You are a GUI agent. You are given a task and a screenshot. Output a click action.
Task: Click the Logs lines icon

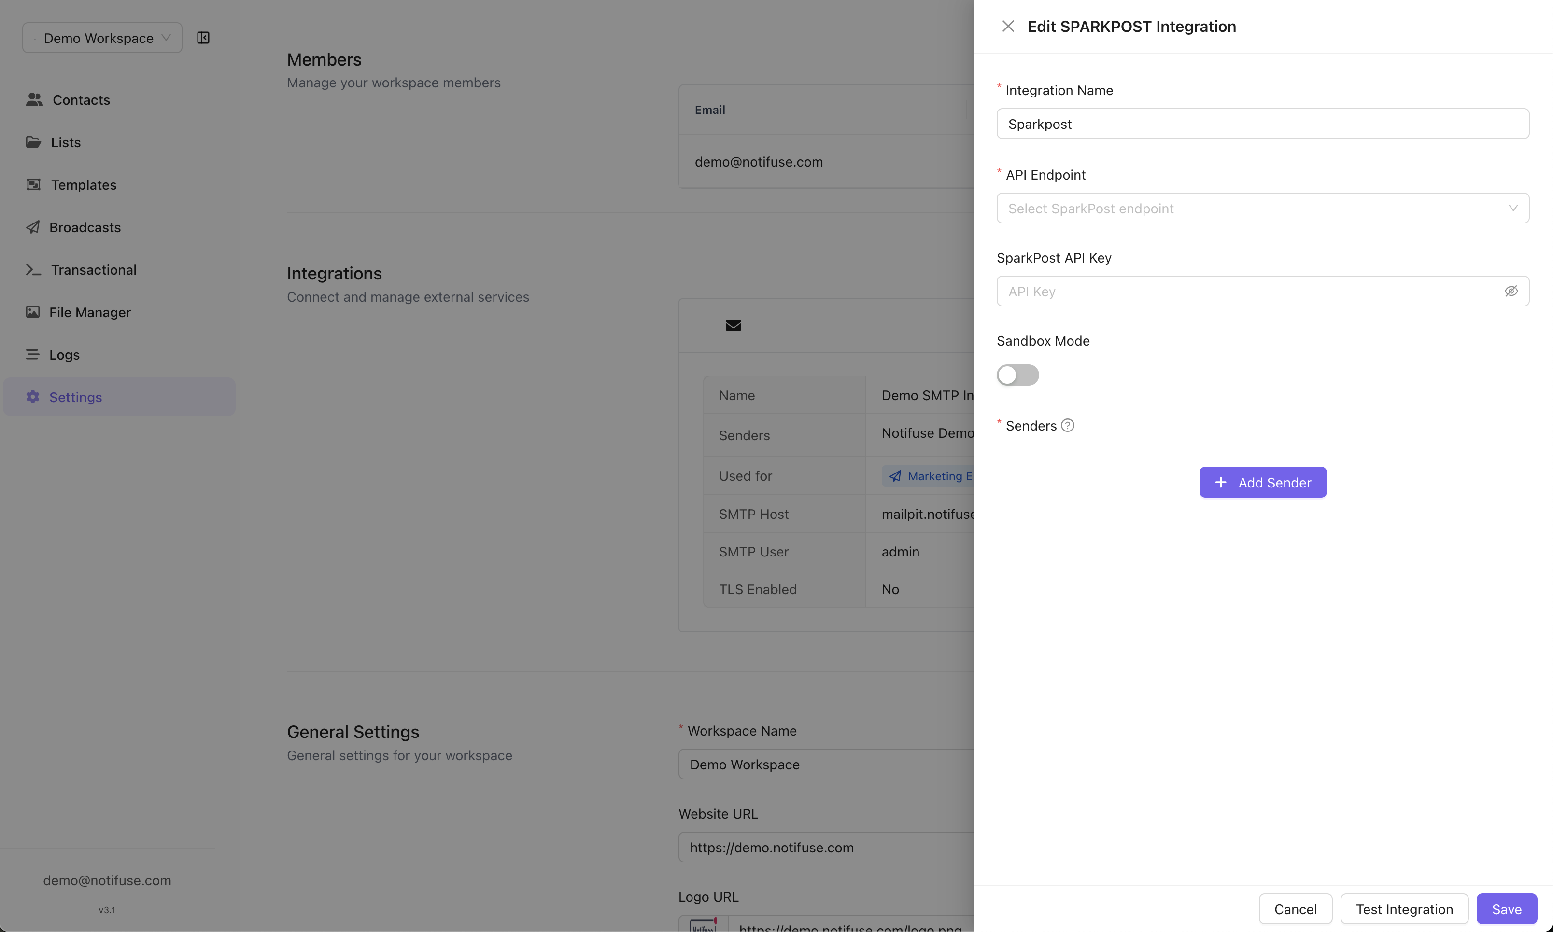33,354
